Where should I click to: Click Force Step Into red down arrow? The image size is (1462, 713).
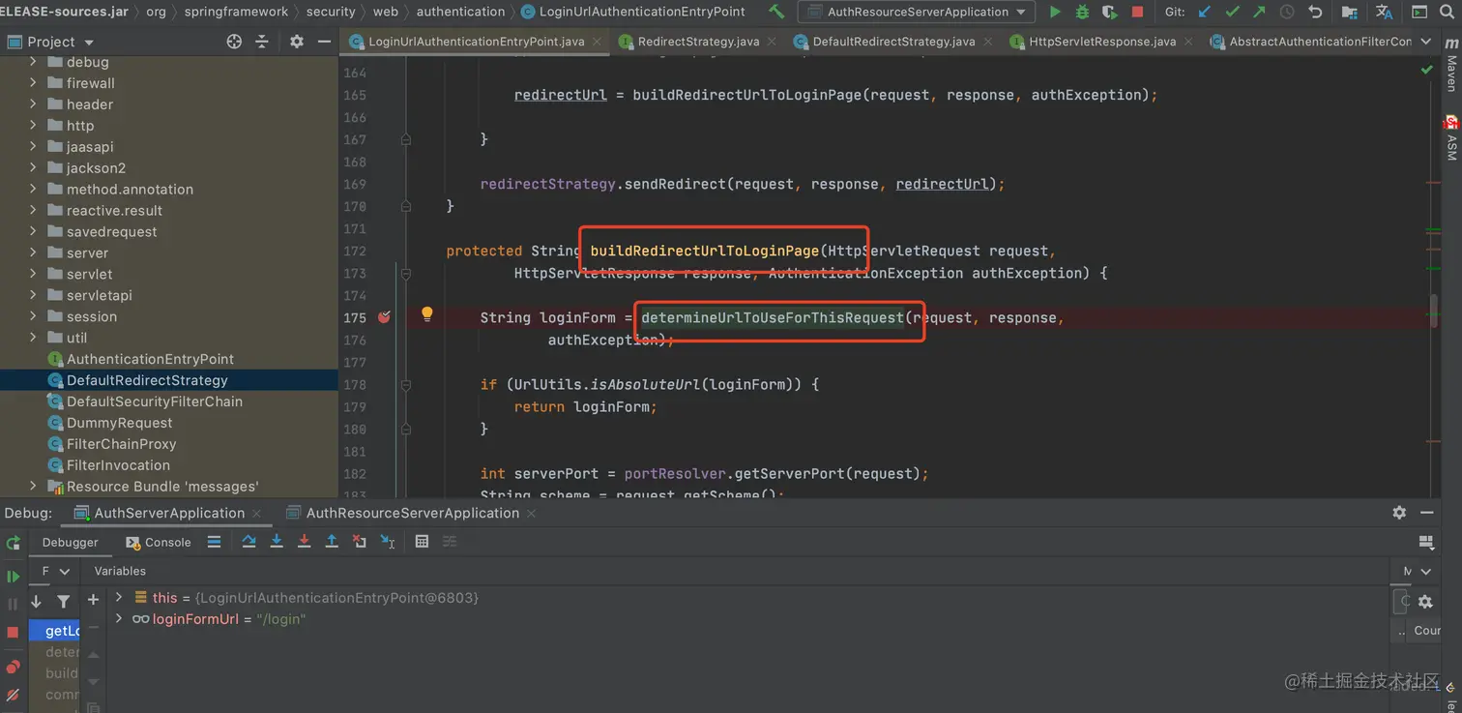click(304, 542)
